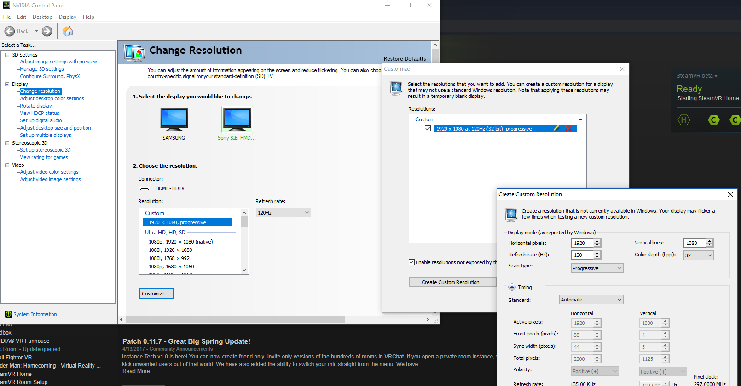Open the SteamVR beta dropdown menu
Viewport: 741px width, 386px height.
(x=697, y=76)
